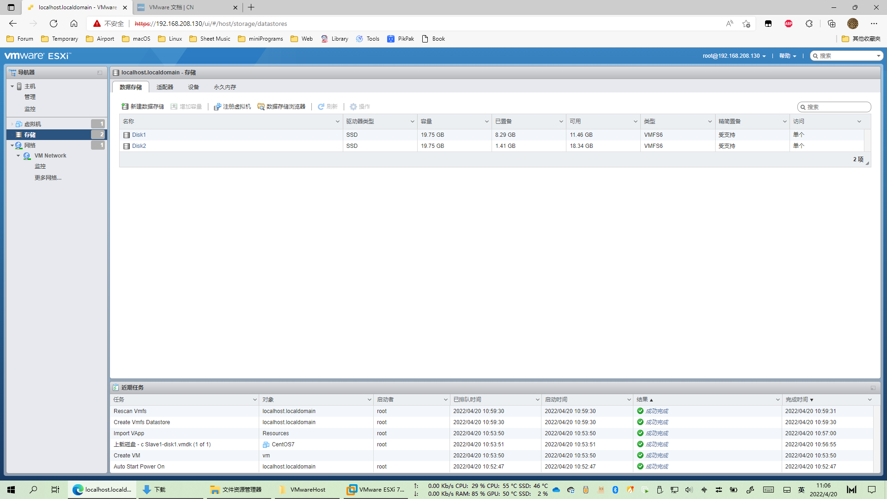Click the Virtual Machines navigator icon
Viewport: 887px width, 499px height.
tap(19, 124)
